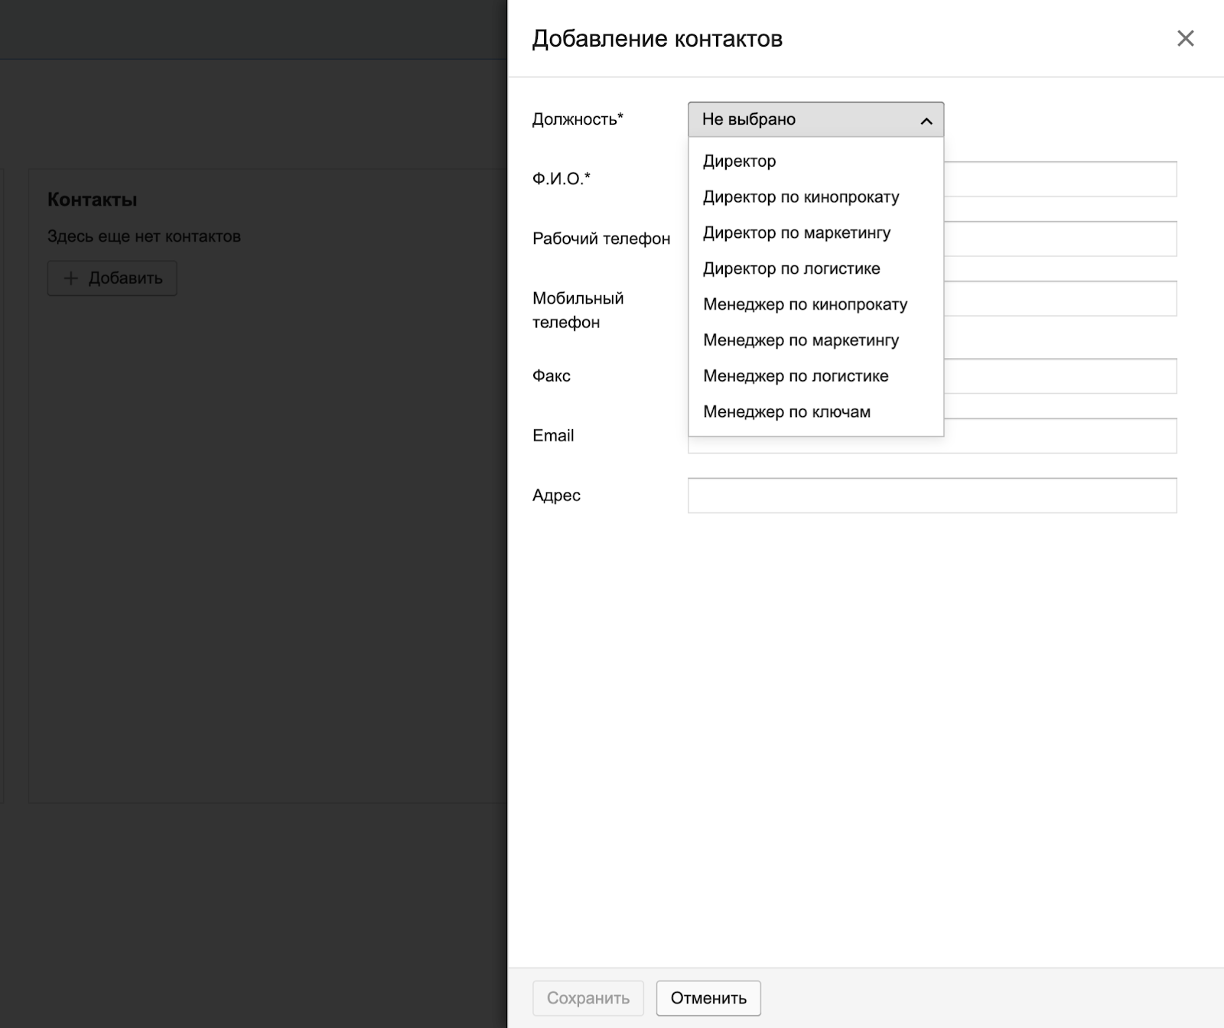Screen dimensions: 1224x1028
Task: Click the Адрес input field
Action: 932,496
